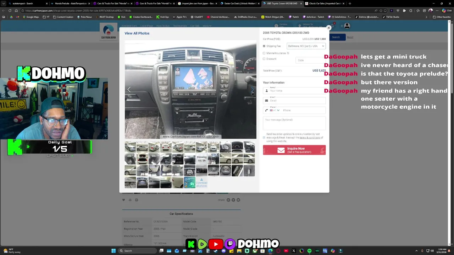Image resolution: width=454 pixels, height=255 pixels.
Task: Open Testimonials nav menu item
Action: (180, 26)
